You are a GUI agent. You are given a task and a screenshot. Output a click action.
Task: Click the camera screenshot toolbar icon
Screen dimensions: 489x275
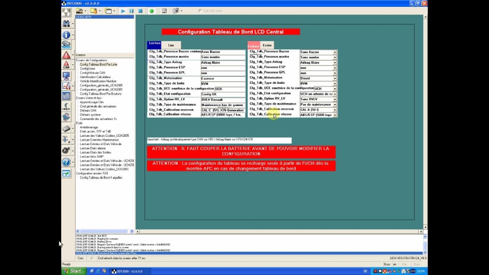tap(176, 11)
